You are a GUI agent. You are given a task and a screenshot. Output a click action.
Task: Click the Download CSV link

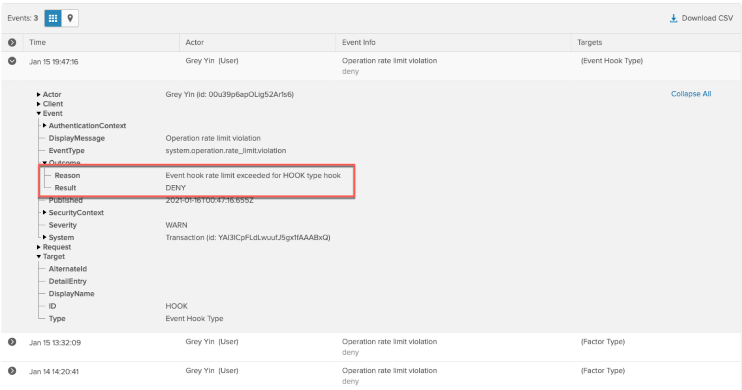[x=707, y=18]
